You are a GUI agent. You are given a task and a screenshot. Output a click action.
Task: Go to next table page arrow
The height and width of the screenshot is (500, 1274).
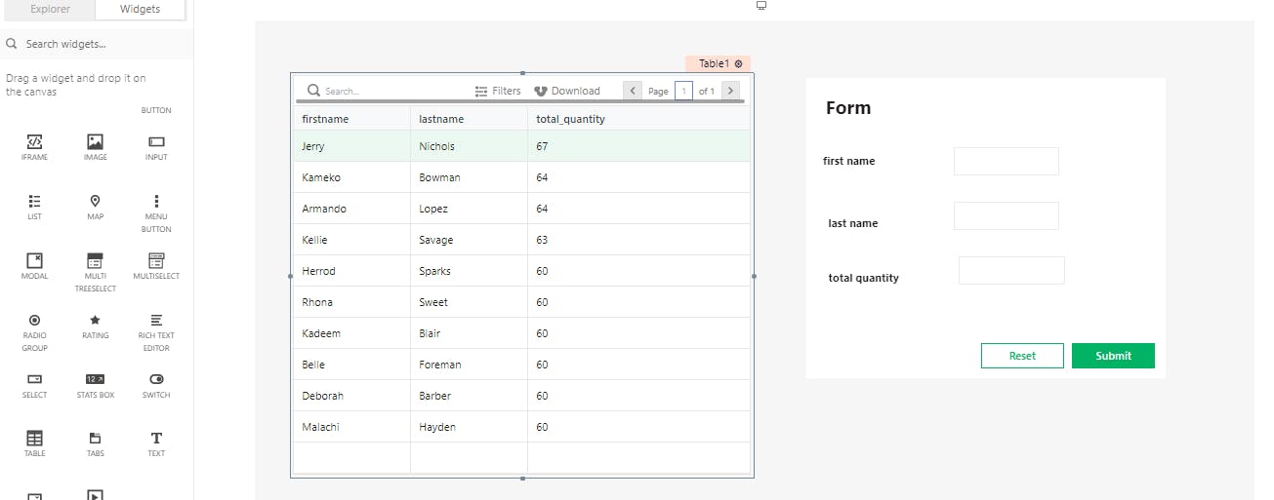[729, 91]
